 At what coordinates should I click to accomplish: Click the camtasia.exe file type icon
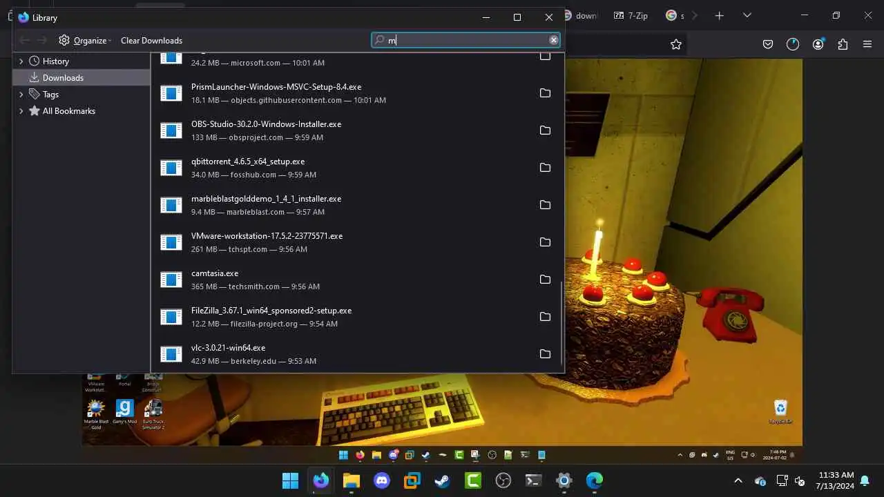tap(171, 280)
